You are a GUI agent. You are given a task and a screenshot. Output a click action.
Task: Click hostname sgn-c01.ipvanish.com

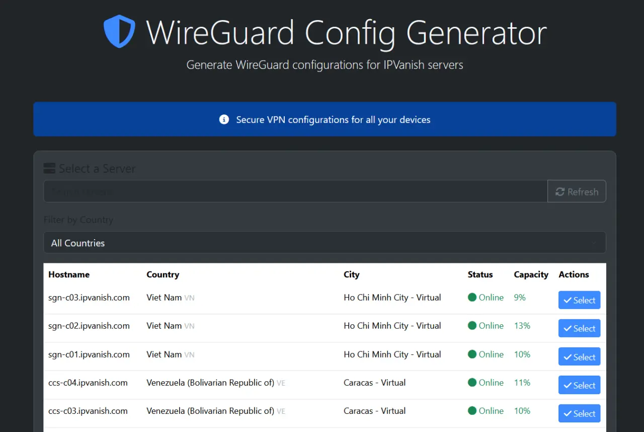(89, 354)
